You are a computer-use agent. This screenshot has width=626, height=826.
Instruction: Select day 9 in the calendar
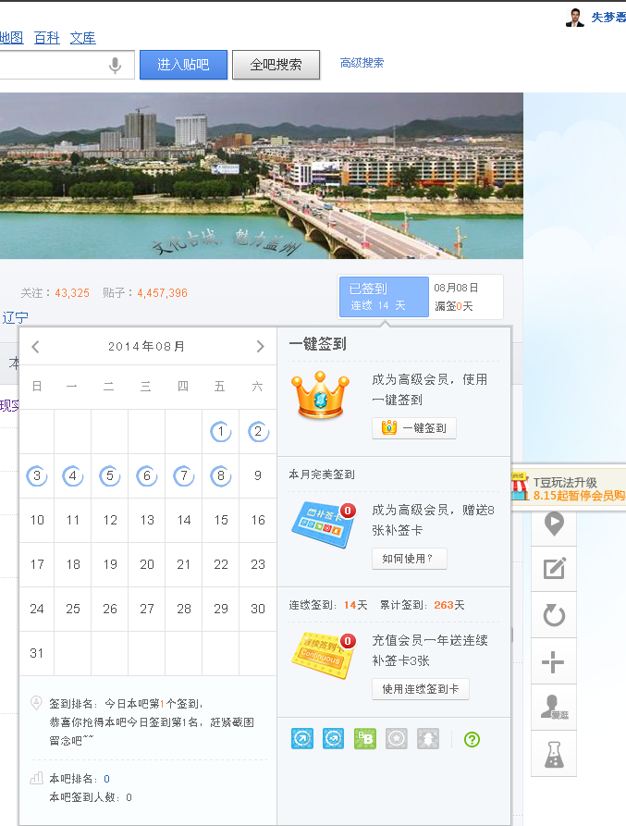coord(258,476)
